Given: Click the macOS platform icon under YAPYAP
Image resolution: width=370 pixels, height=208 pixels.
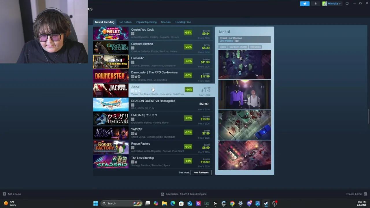Looking at the screenshot, I should 136,133.
